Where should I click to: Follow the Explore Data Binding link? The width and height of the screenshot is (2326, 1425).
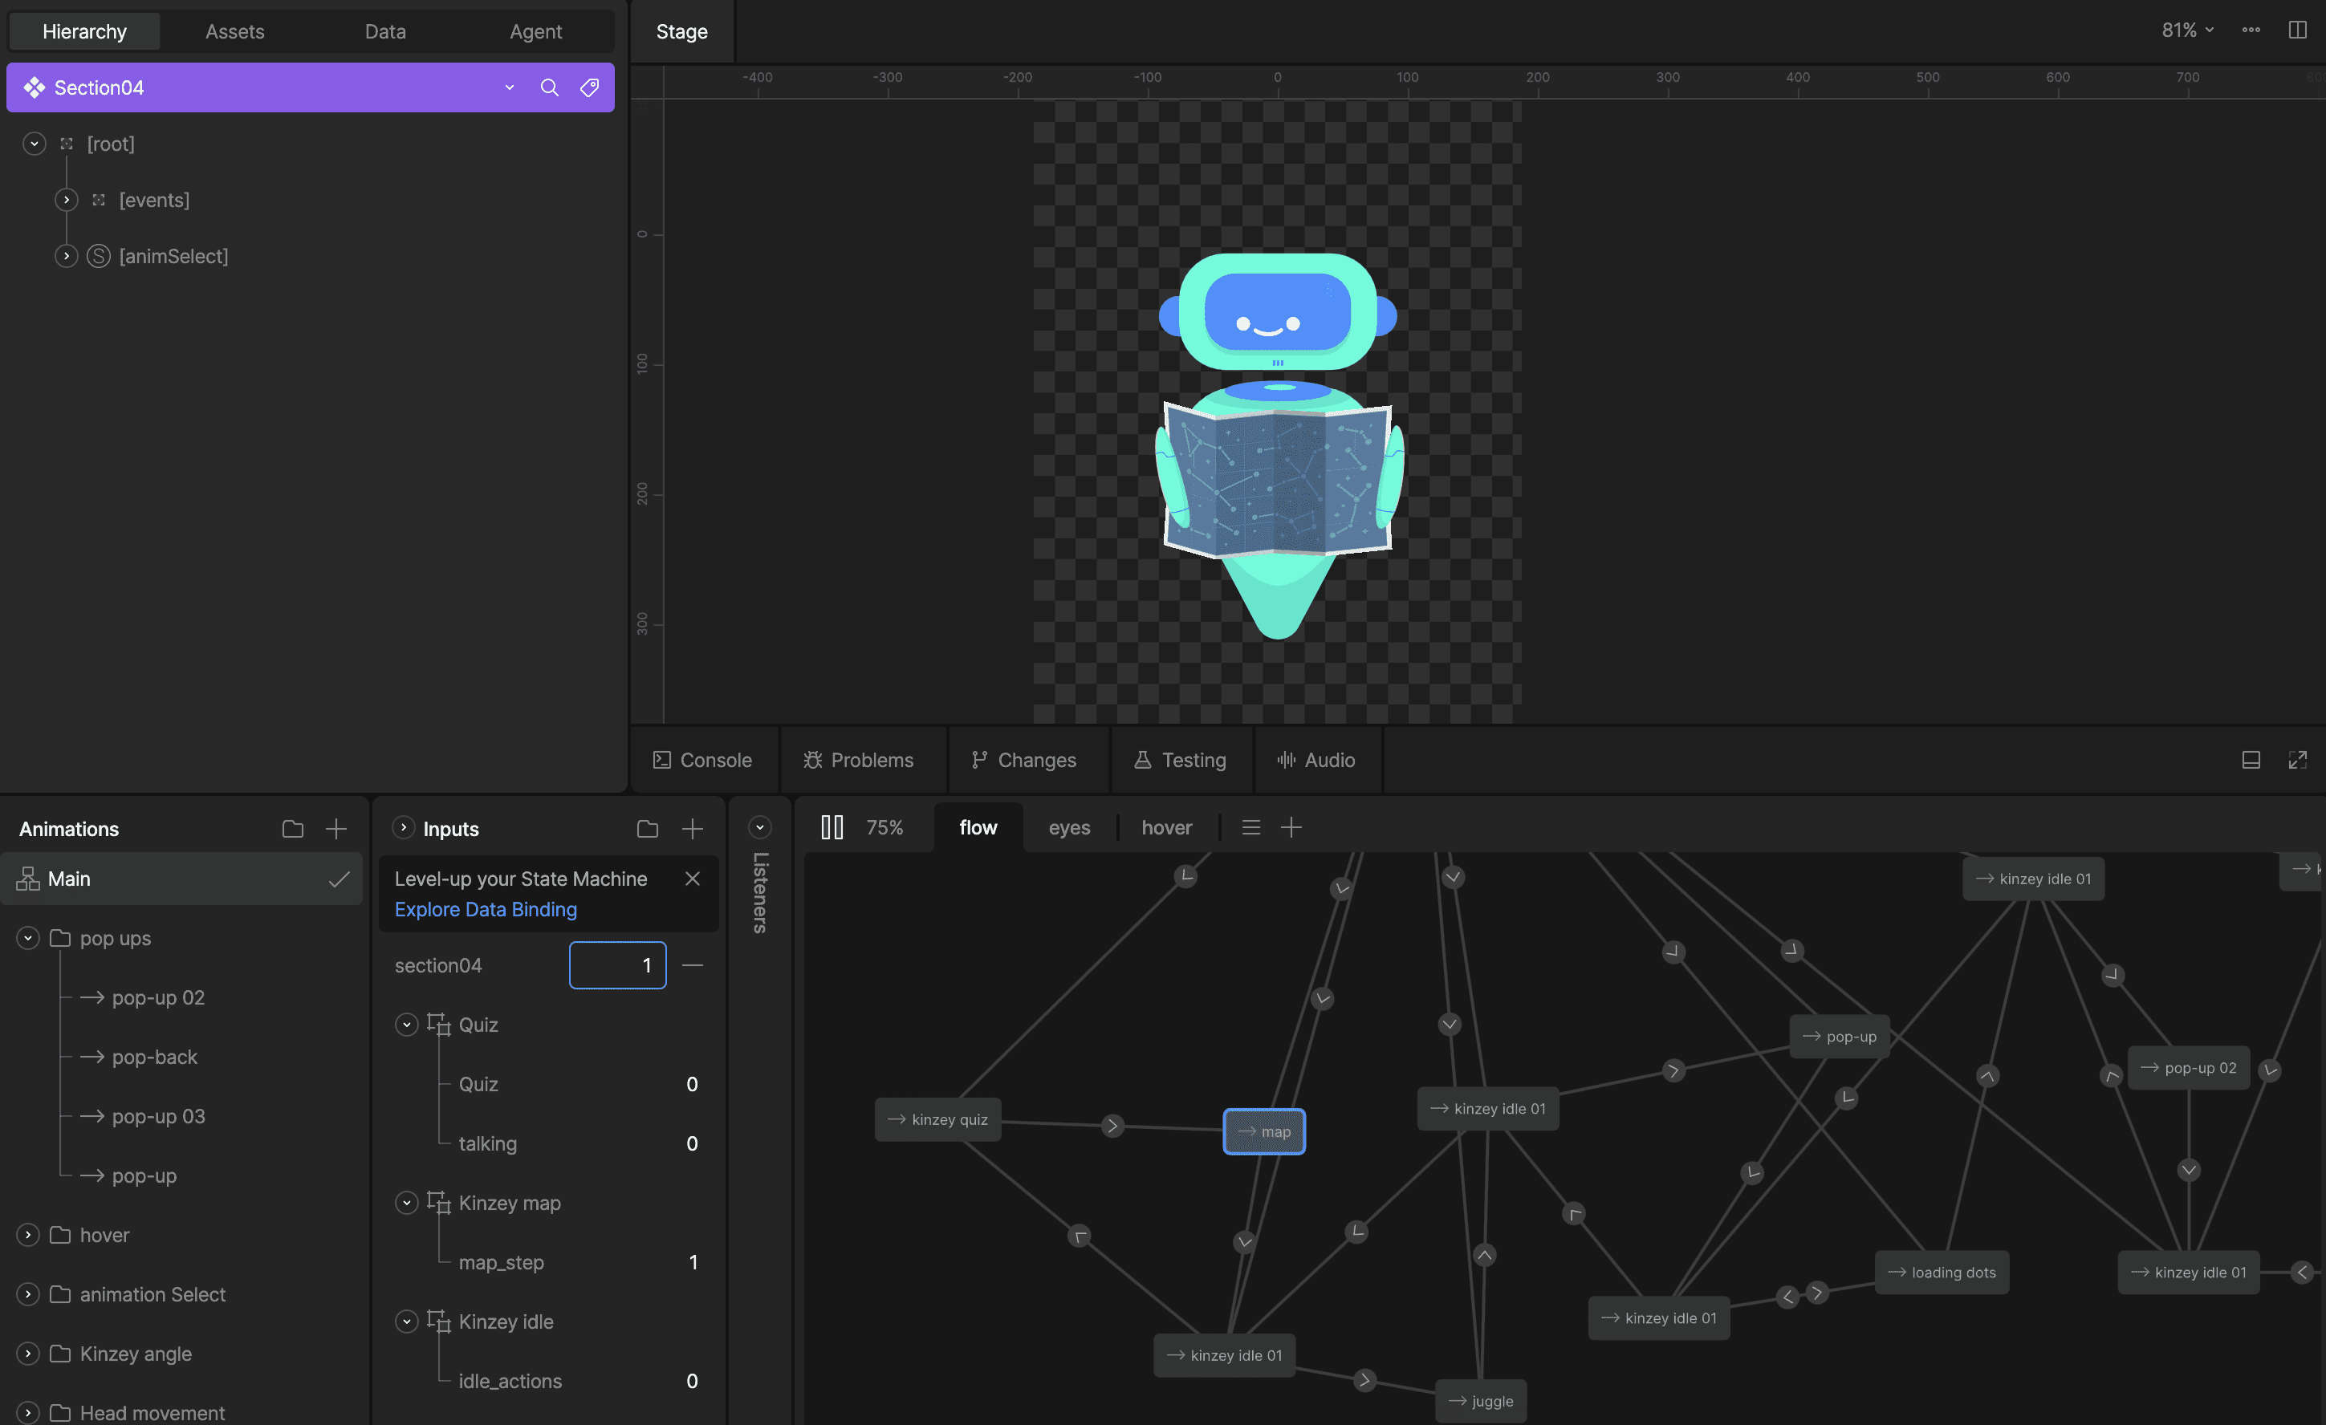(486, 909)
